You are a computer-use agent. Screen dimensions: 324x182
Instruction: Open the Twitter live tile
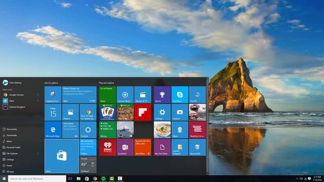pos(88,147)
